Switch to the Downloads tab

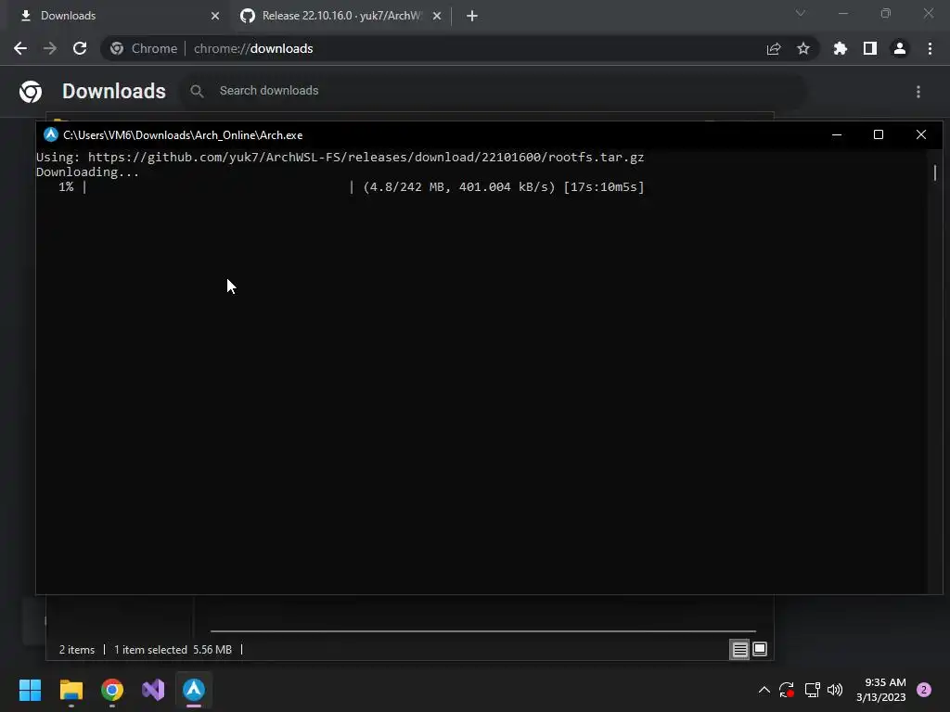(115, 16)
